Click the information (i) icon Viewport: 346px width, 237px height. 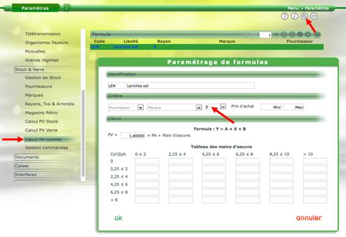(294, 16)
